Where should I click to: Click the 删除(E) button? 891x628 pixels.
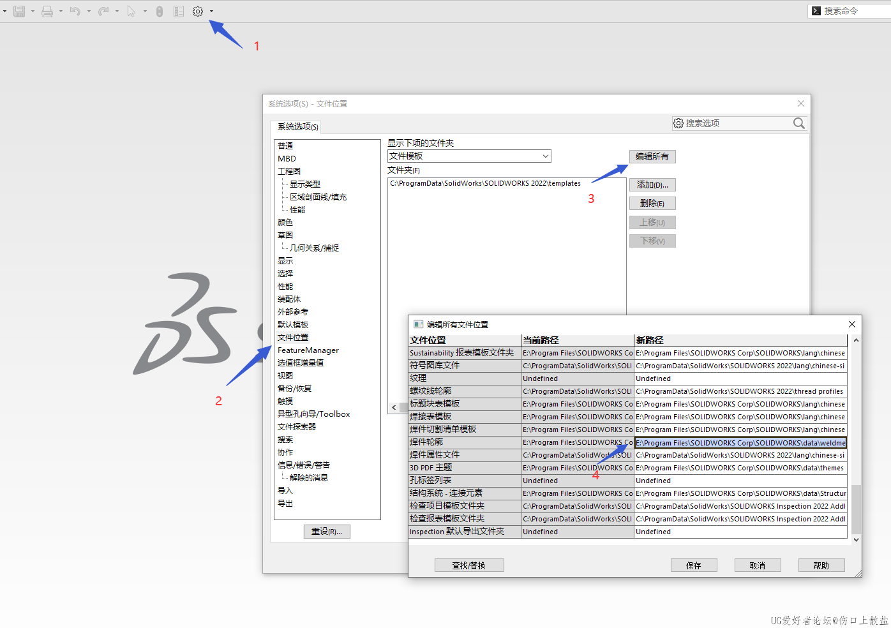[652, 204]
